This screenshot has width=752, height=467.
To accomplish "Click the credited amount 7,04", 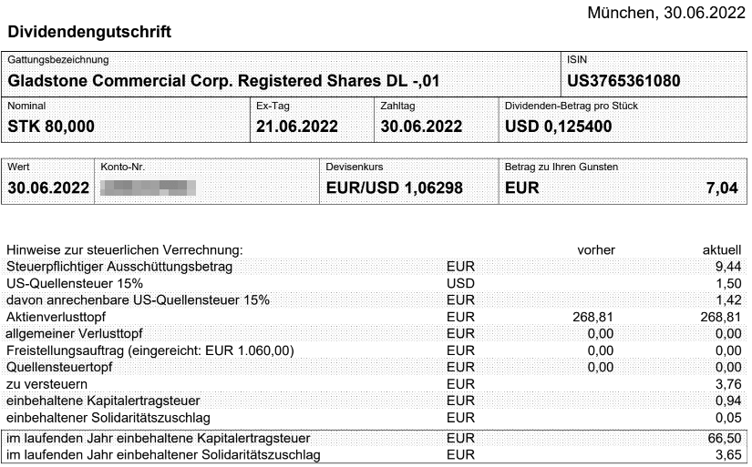I will (x=722, y=188).
